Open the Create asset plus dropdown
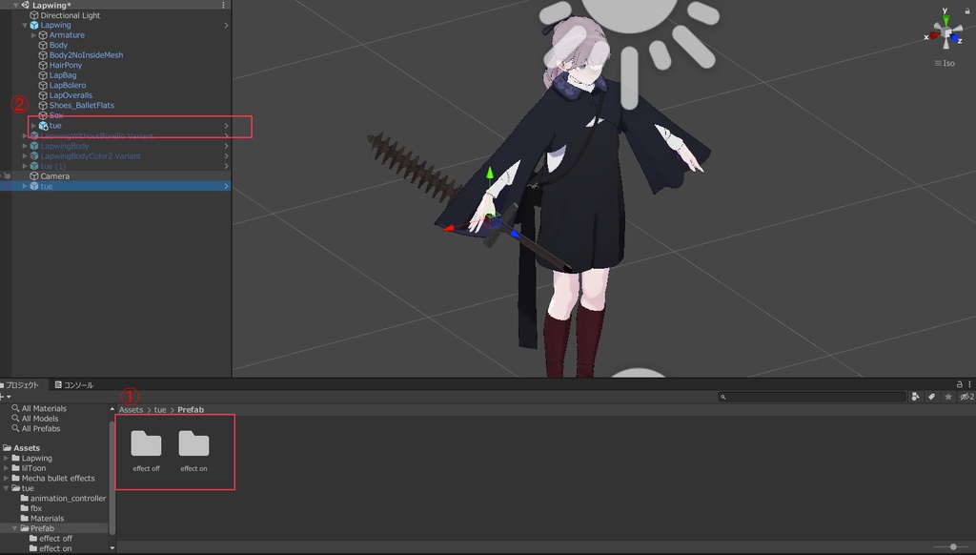The width and height of the screenshot is (976, 555). coord(6,396)
